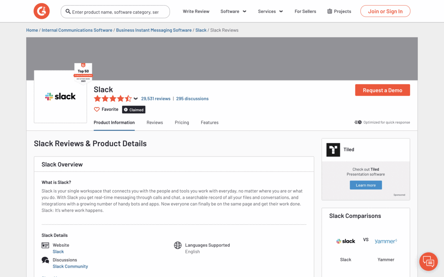
Task: Click the Tiled logo icon
Action: pos(333,150)
